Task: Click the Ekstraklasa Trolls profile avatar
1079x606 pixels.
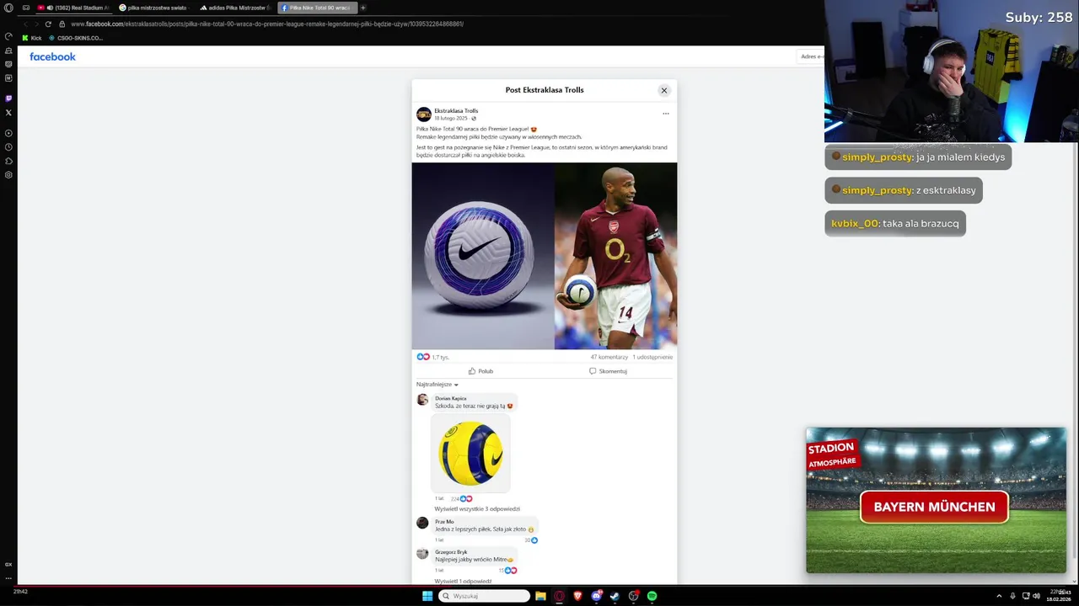Action: 424,114
